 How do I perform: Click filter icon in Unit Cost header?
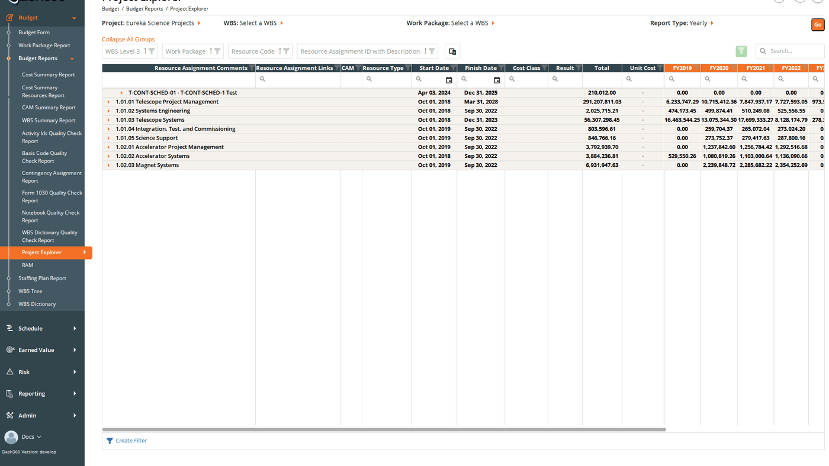tap(660, 68)
